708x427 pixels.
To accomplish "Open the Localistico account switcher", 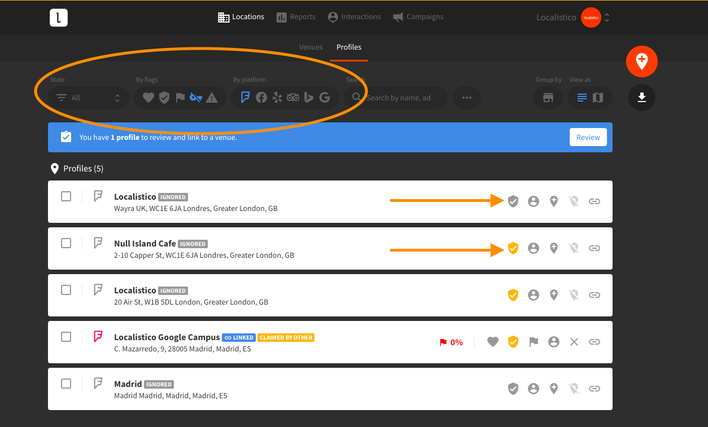I will pyautogui.click(x=573, y=17).
